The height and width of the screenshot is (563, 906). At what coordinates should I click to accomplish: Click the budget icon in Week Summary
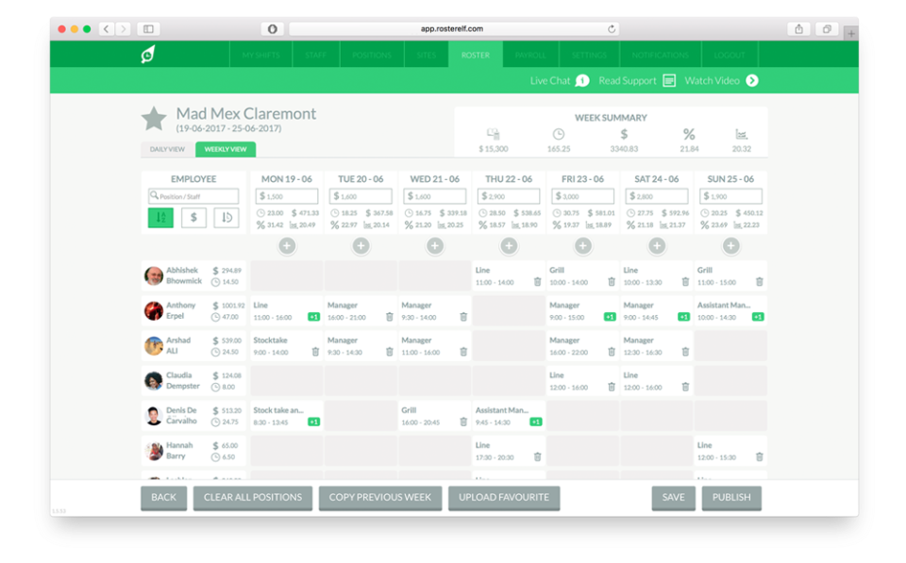coord(495,135)
